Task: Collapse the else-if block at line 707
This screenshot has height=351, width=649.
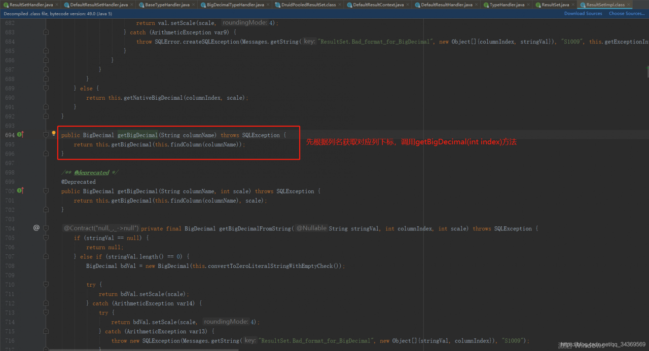Action: (46, 256)
